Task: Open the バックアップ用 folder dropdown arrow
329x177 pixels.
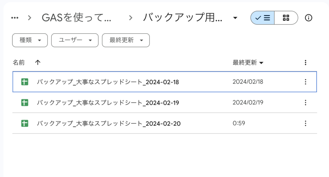Action: coord(236,18)
